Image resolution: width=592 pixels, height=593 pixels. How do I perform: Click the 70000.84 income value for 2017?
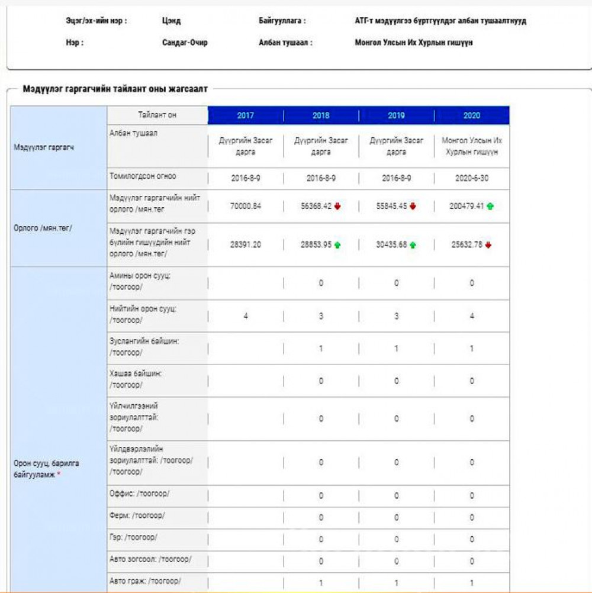(x=246, y=207)
